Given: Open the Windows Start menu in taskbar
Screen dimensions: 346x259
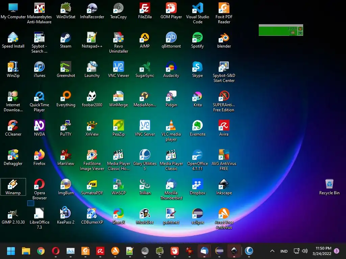Looking at the screenshot, I should tap(11, 251).
